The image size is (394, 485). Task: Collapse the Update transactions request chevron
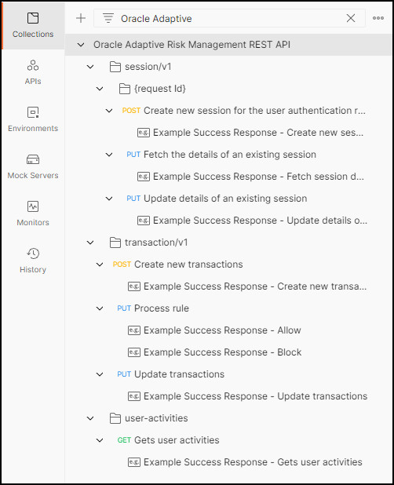click(100, 374)
